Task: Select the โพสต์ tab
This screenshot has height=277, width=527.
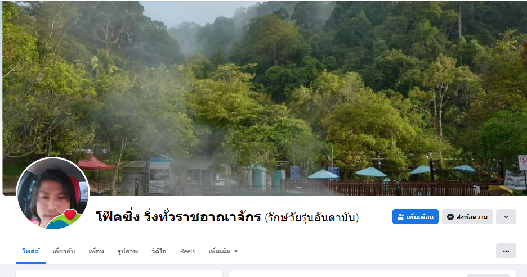Action: 30,251
